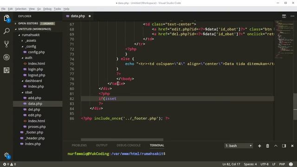Open the terminal selector dropdown 1: bash
Viewport: 297px width, 167px height.
click(x=239, y=146)
